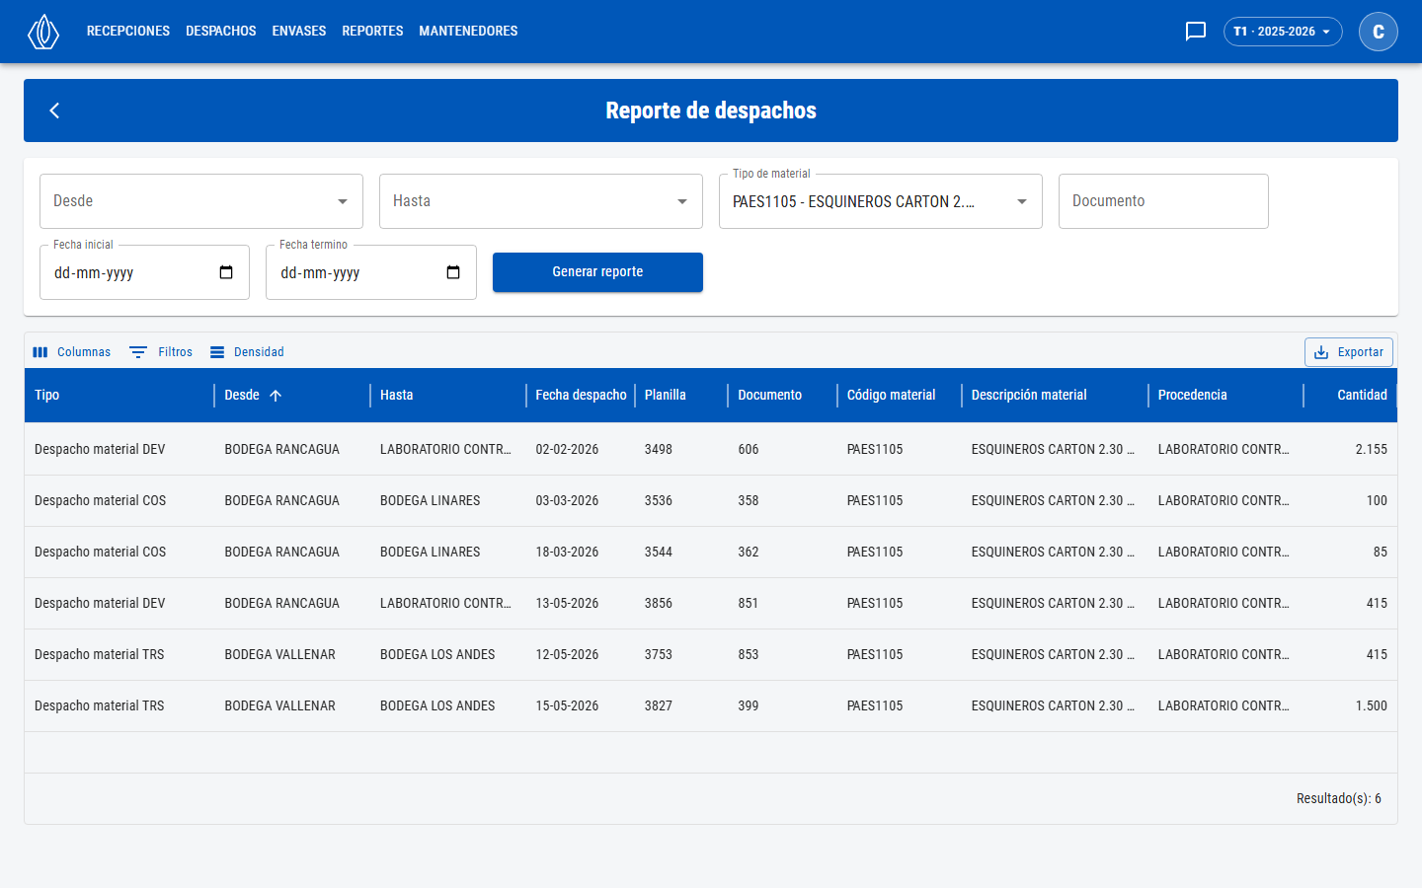Open the Filtros panel
Viewport: 1422px width, 888px height.
(x=161, y=352)
